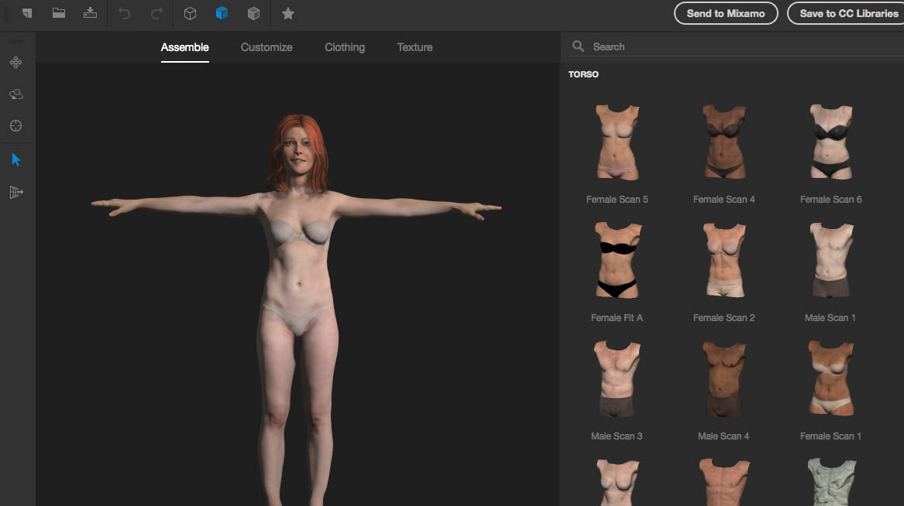Click the TORSO section heading
This screenshot has height=506, width=904.
583,74
